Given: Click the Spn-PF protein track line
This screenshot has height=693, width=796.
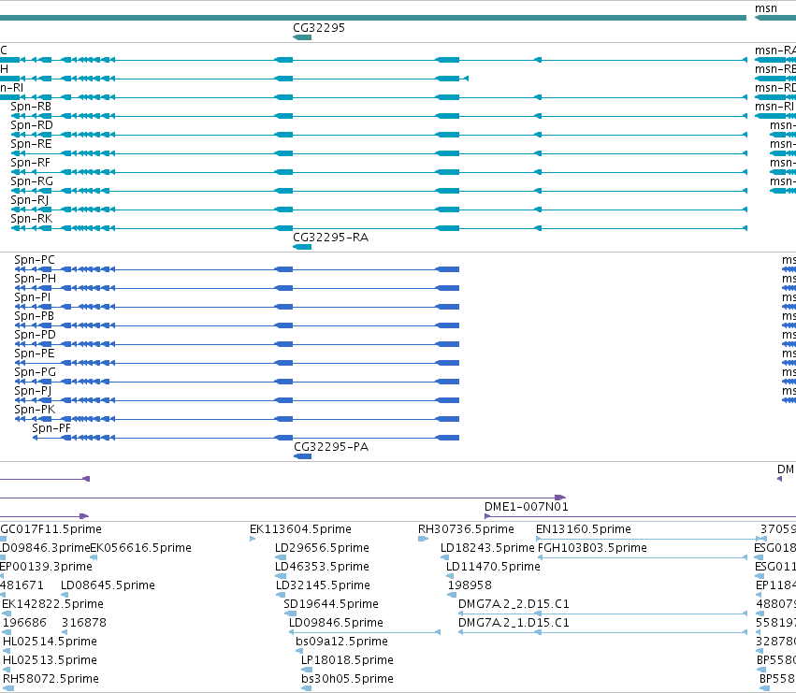Looking at the screenshot, I should pos(246,438).
